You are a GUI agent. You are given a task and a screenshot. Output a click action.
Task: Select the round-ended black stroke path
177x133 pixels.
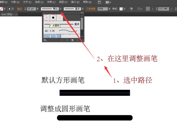95,118
